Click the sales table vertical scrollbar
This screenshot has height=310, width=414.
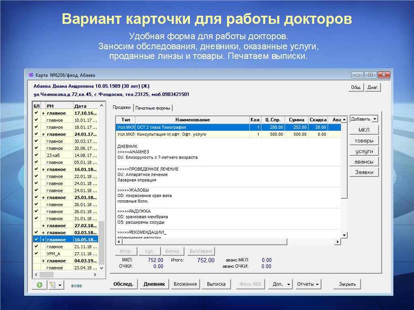(344, 161)
